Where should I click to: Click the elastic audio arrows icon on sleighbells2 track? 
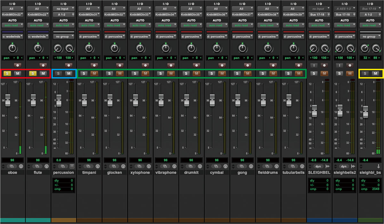[x=353, y=166]
